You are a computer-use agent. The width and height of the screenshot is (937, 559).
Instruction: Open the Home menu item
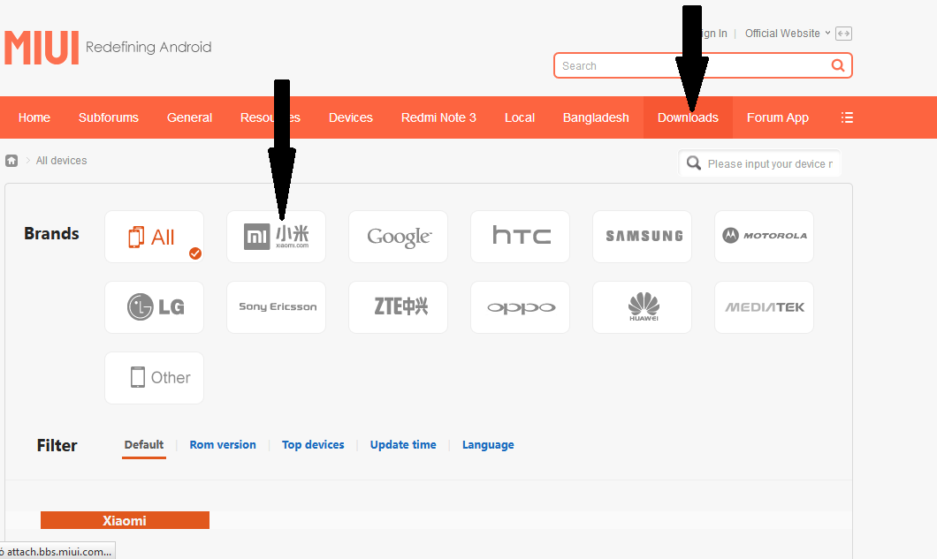(34, 117)
